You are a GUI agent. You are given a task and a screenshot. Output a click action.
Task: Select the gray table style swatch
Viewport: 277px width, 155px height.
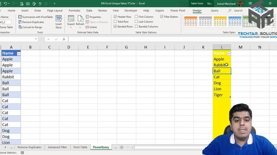[x=205, y=21]
